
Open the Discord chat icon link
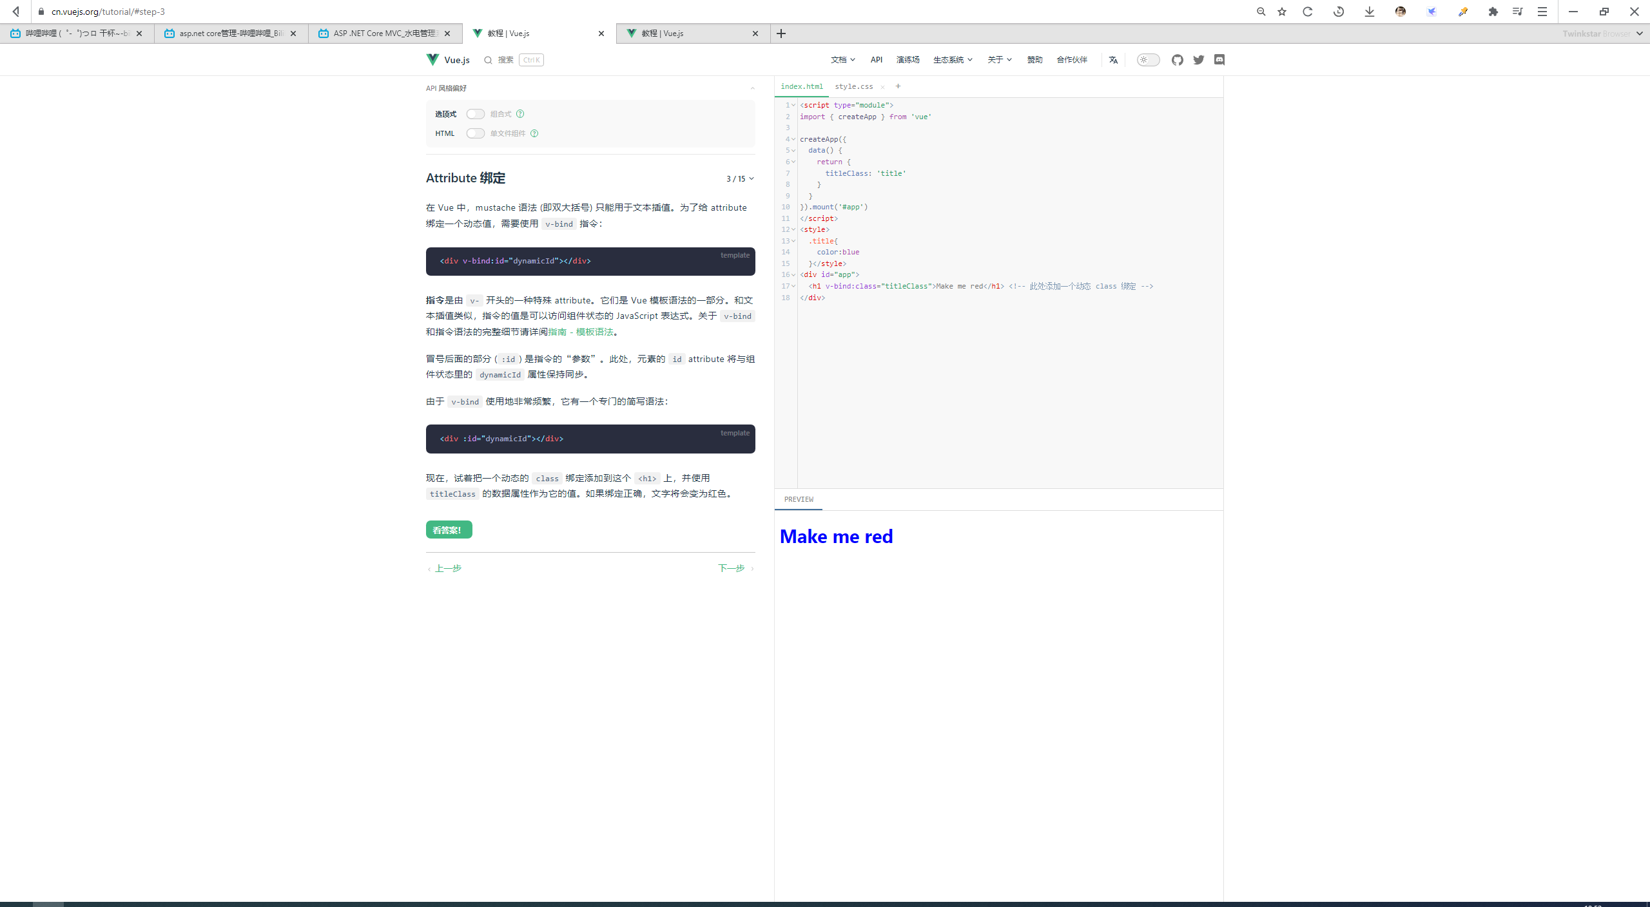(1219, 60)
